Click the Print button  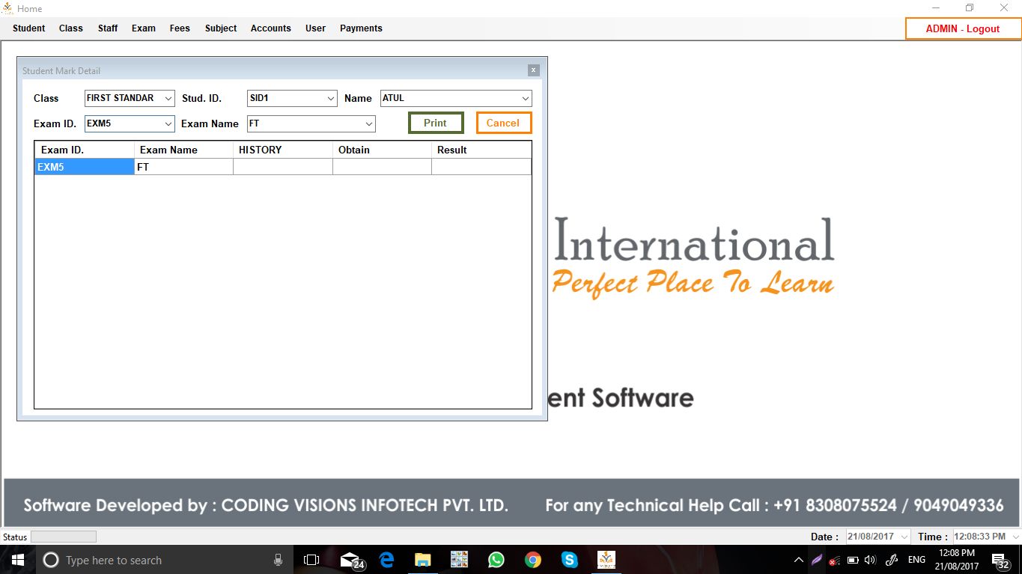pyautogui.click(x=436, y=123)
